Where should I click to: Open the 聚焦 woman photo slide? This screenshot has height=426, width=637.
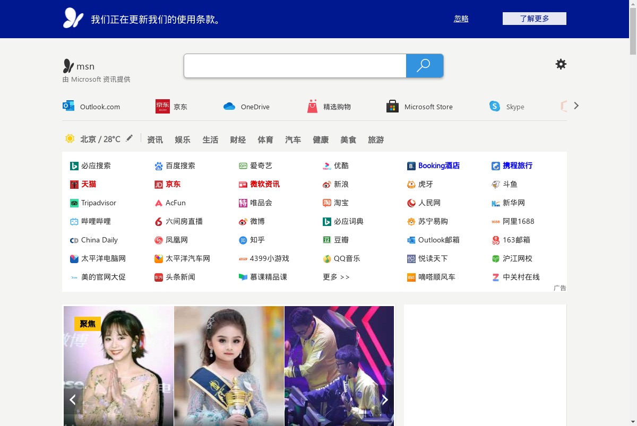118,366
